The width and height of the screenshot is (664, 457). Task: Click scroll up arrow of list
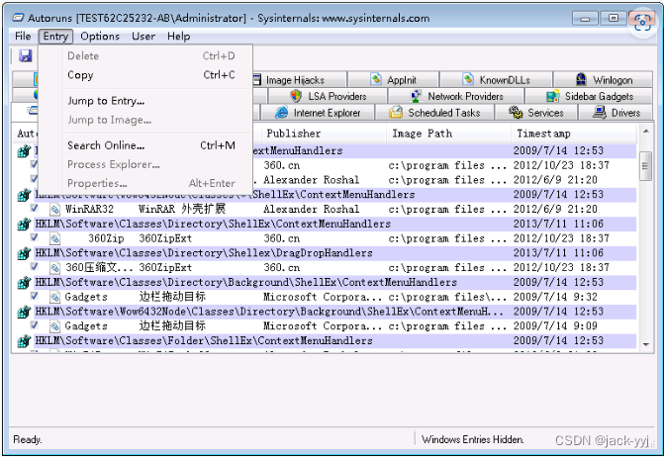pyautogui.click(x=645, y=132)
